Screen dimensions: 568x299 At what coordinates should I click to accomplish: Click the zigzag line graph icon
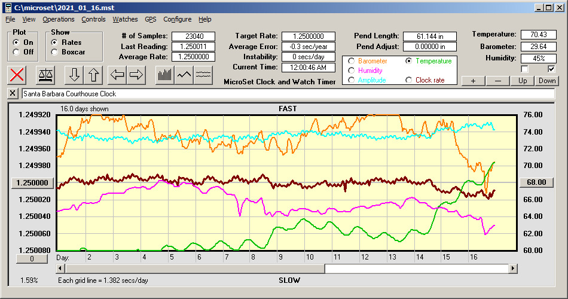click(x=184, y=75)
